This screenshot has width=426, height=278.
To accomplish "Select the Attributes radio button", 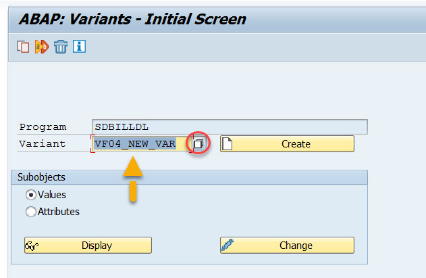I will coord(31,212).
